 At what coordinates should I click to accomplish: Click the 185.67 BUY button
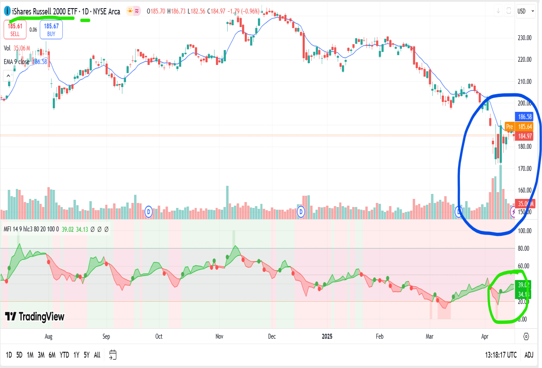tap(51, 30)
